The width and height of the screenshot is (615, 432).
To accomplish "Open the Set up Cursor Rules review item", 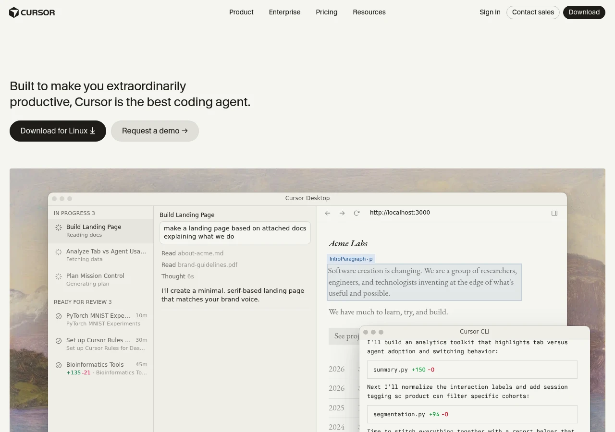I will click(101, 344).
